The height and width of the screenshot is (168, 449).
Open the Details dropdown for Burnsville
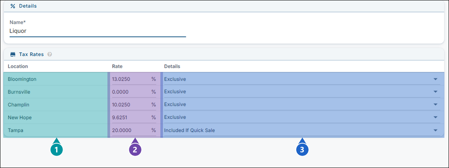[302, 92]
